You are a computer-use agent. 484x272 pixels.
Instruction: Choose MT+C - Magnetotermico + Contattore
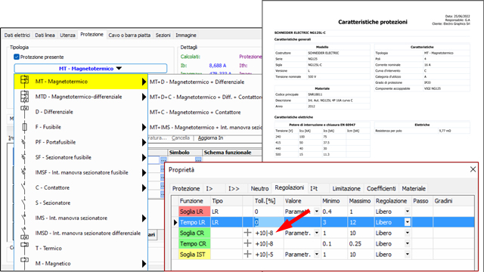point(195,113)
